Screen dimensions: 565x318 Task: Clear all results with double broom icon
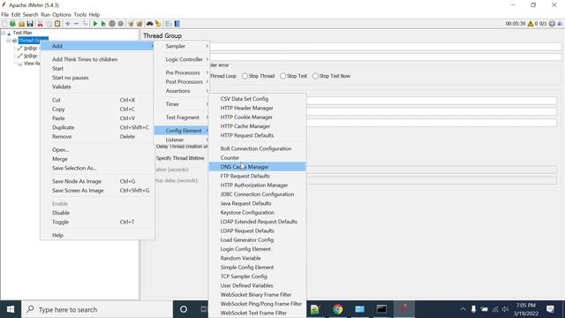click(x=139, y=24)
